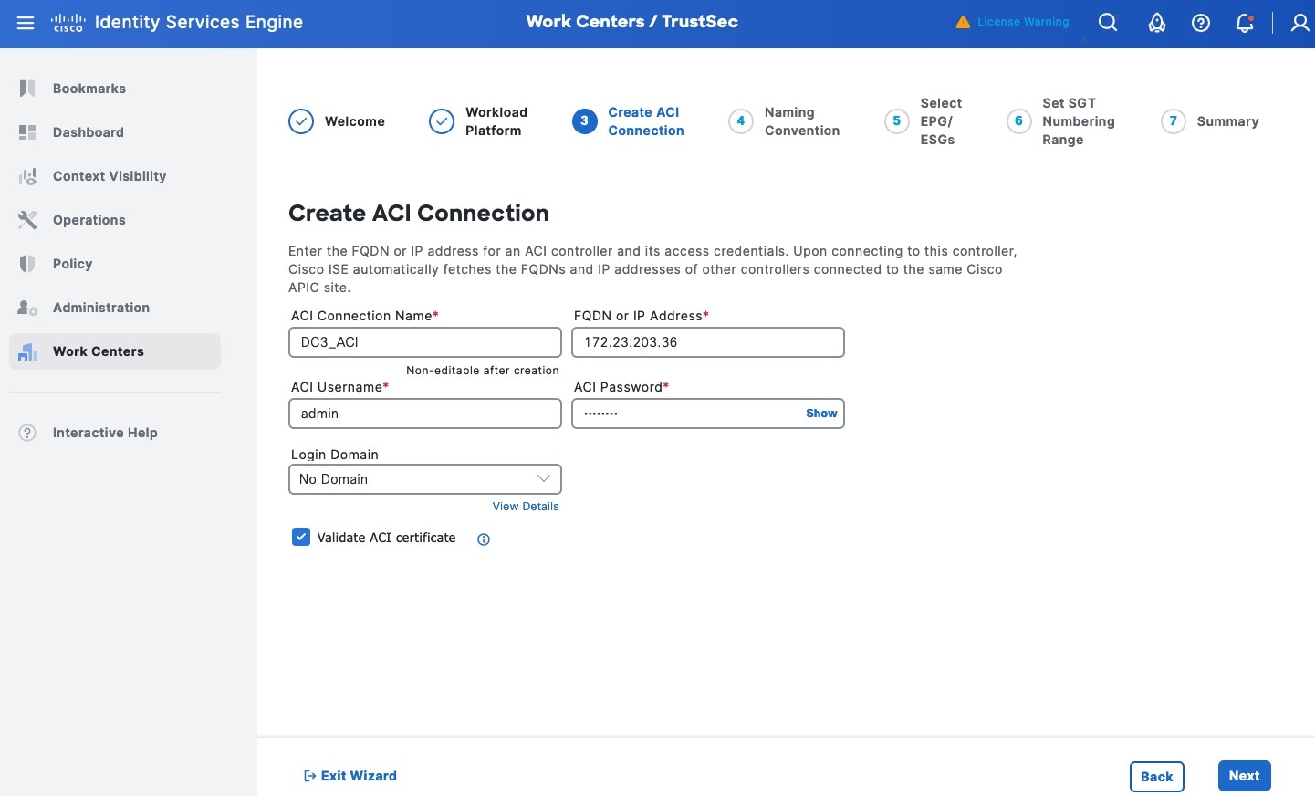Click the Dashboard sidebar icon

27,132
